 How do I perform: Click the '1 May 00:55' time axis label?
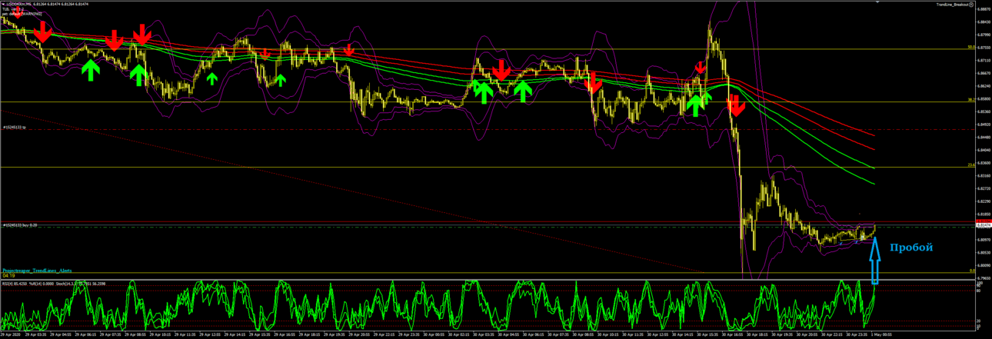click(x=881, y=334)
